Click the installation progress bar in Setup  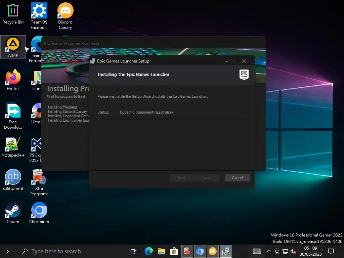click(171, 119)
